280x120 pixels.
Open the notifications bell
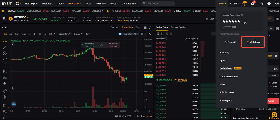[x=253, y=3]
